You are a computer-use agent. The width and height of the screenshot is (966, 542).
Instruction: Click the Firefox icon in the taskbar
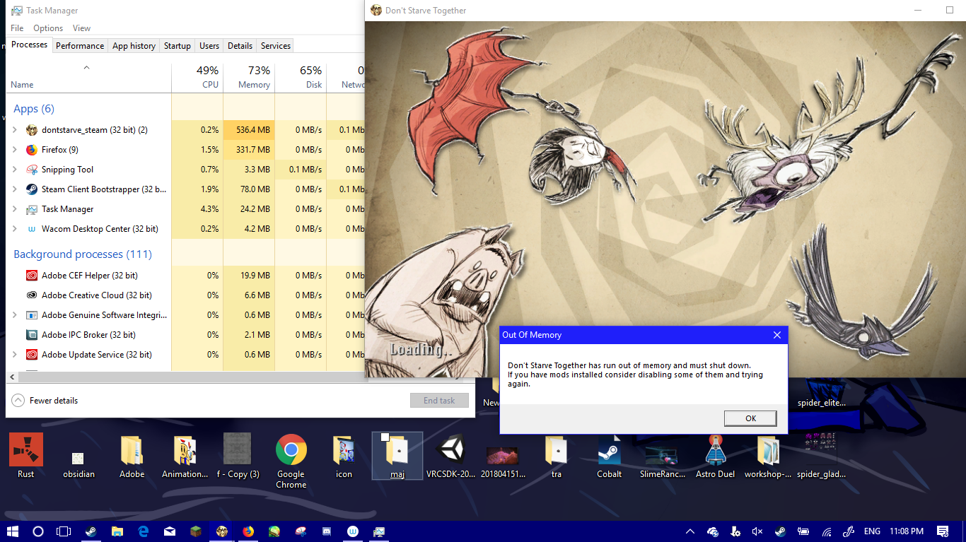point(248,531)
